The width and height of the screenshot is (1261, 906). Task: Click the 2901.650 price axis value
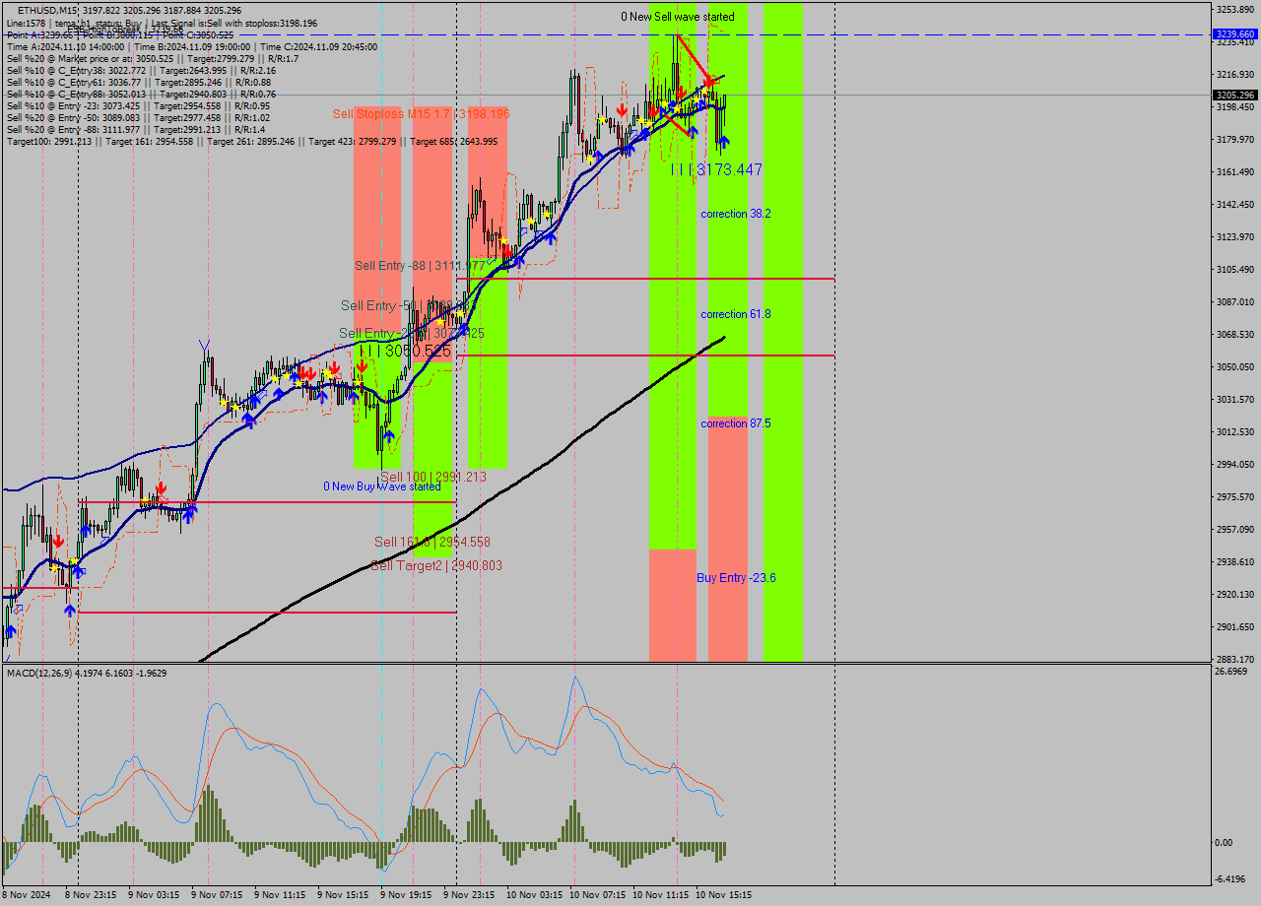pyautogui.click(x=1235, y=627)
